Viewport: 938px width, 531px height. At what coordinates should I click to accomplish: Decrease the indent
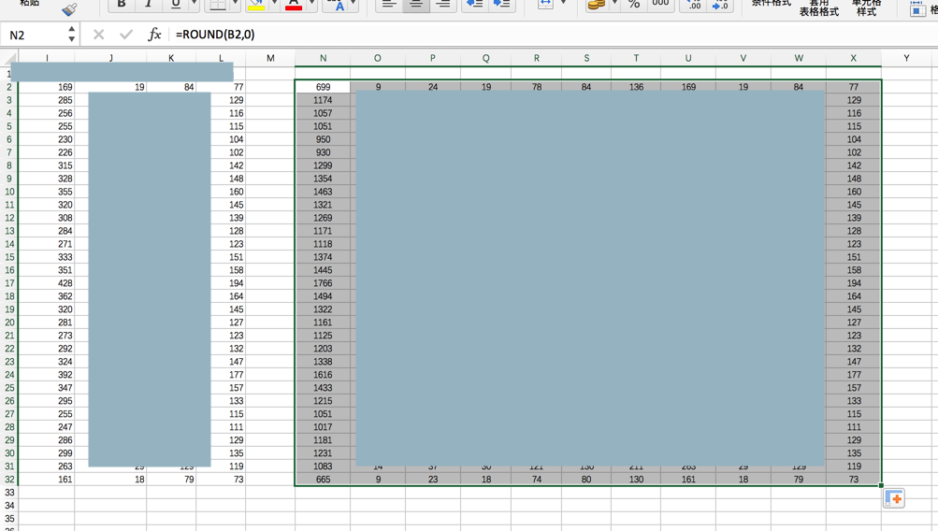tap(475, 4)
